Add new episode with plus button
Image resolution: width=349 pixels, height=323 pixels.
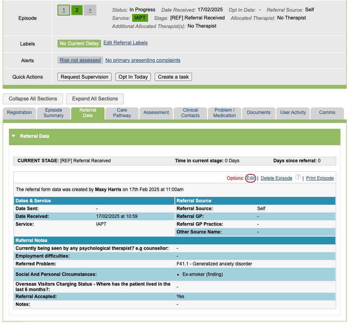click(x=90, y=10)
